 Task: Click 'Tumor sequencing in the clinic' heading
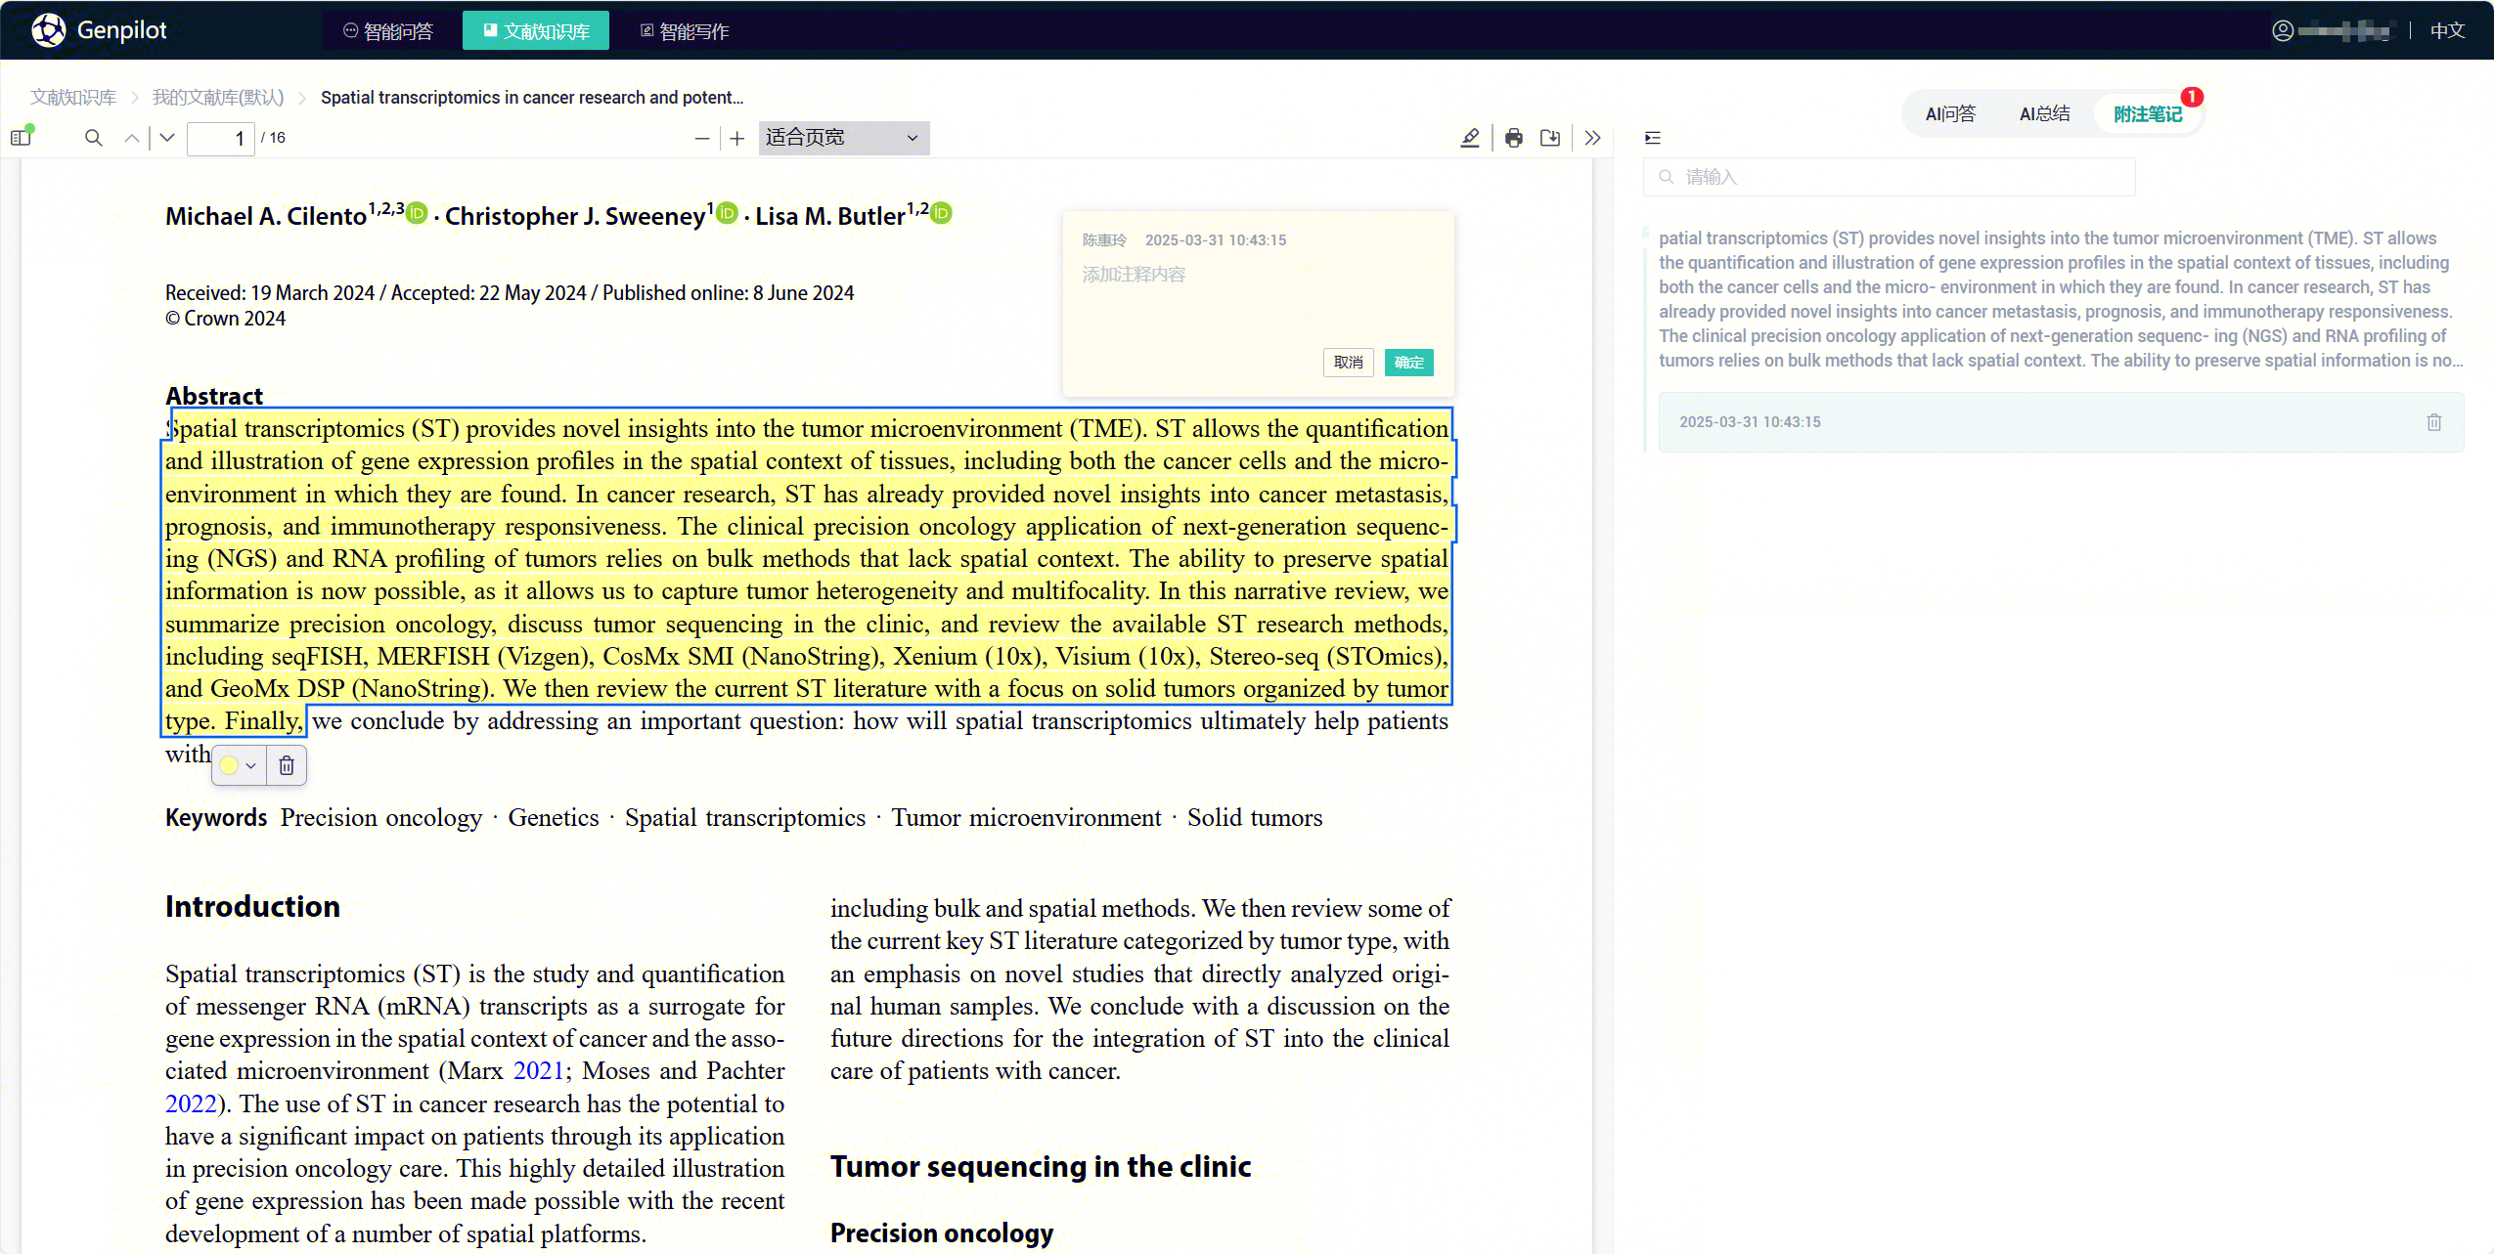[1041, 1166]
